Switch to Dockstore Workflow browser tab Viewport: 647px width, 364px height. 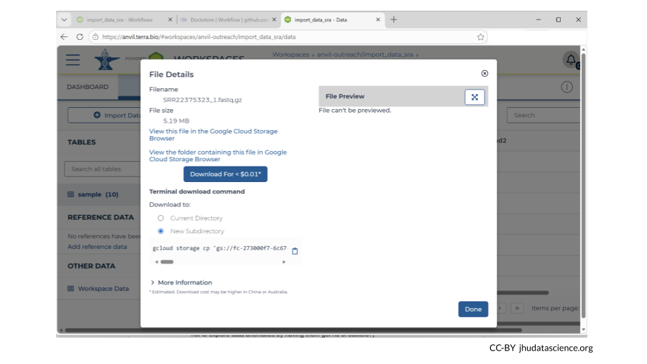point(228,20)
